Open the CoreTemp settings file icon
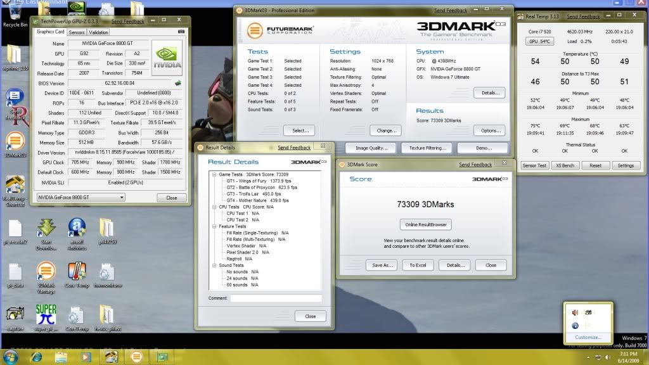The image size is (649, 365). tap(77, 319)
